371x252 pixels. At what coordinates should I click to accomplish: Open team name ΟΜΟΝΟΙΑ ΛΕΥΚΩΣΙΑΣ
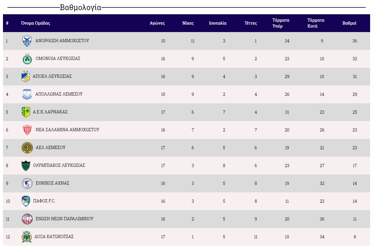click(58, 58)
